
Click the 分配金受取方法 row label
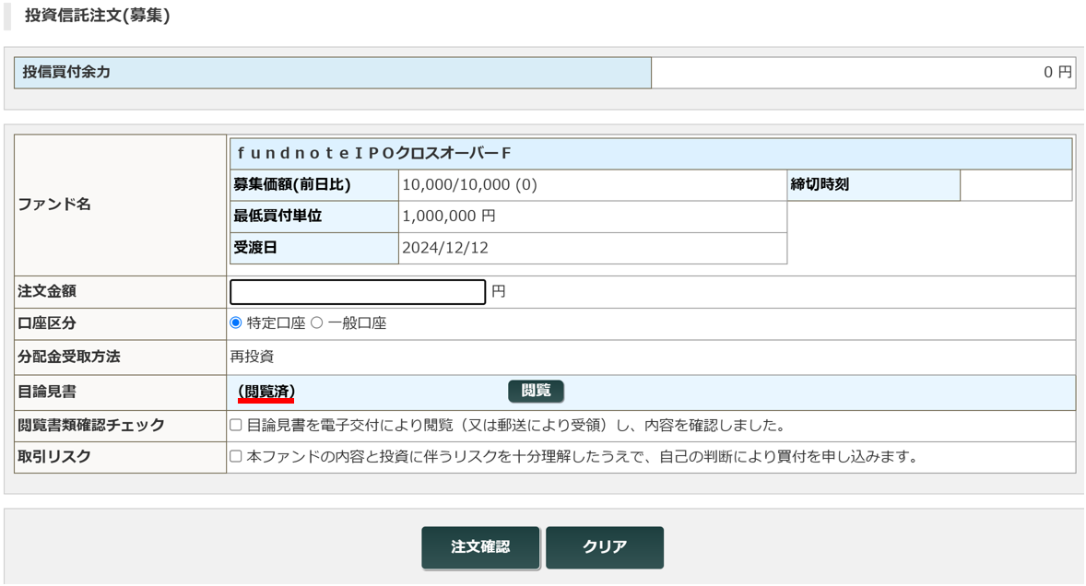click(68, 357)
